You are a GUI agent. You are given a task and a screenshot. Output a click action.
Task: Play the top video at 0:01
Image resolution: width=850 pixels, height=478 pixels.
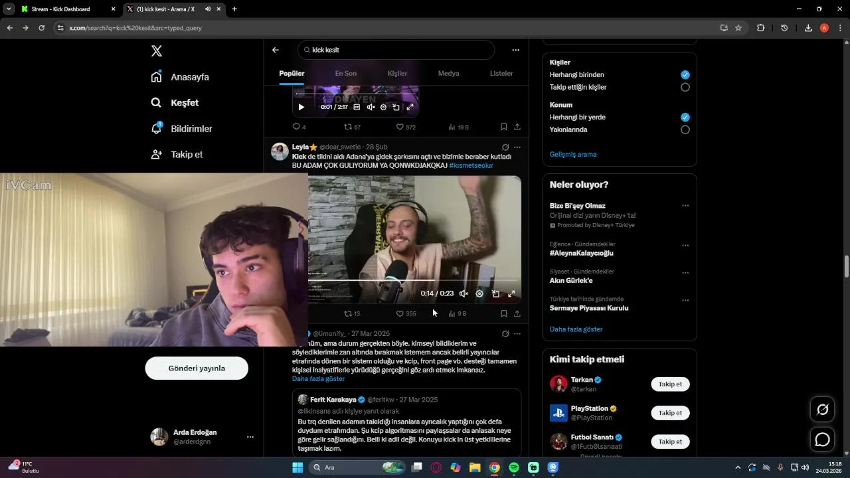tap(301, 107)
